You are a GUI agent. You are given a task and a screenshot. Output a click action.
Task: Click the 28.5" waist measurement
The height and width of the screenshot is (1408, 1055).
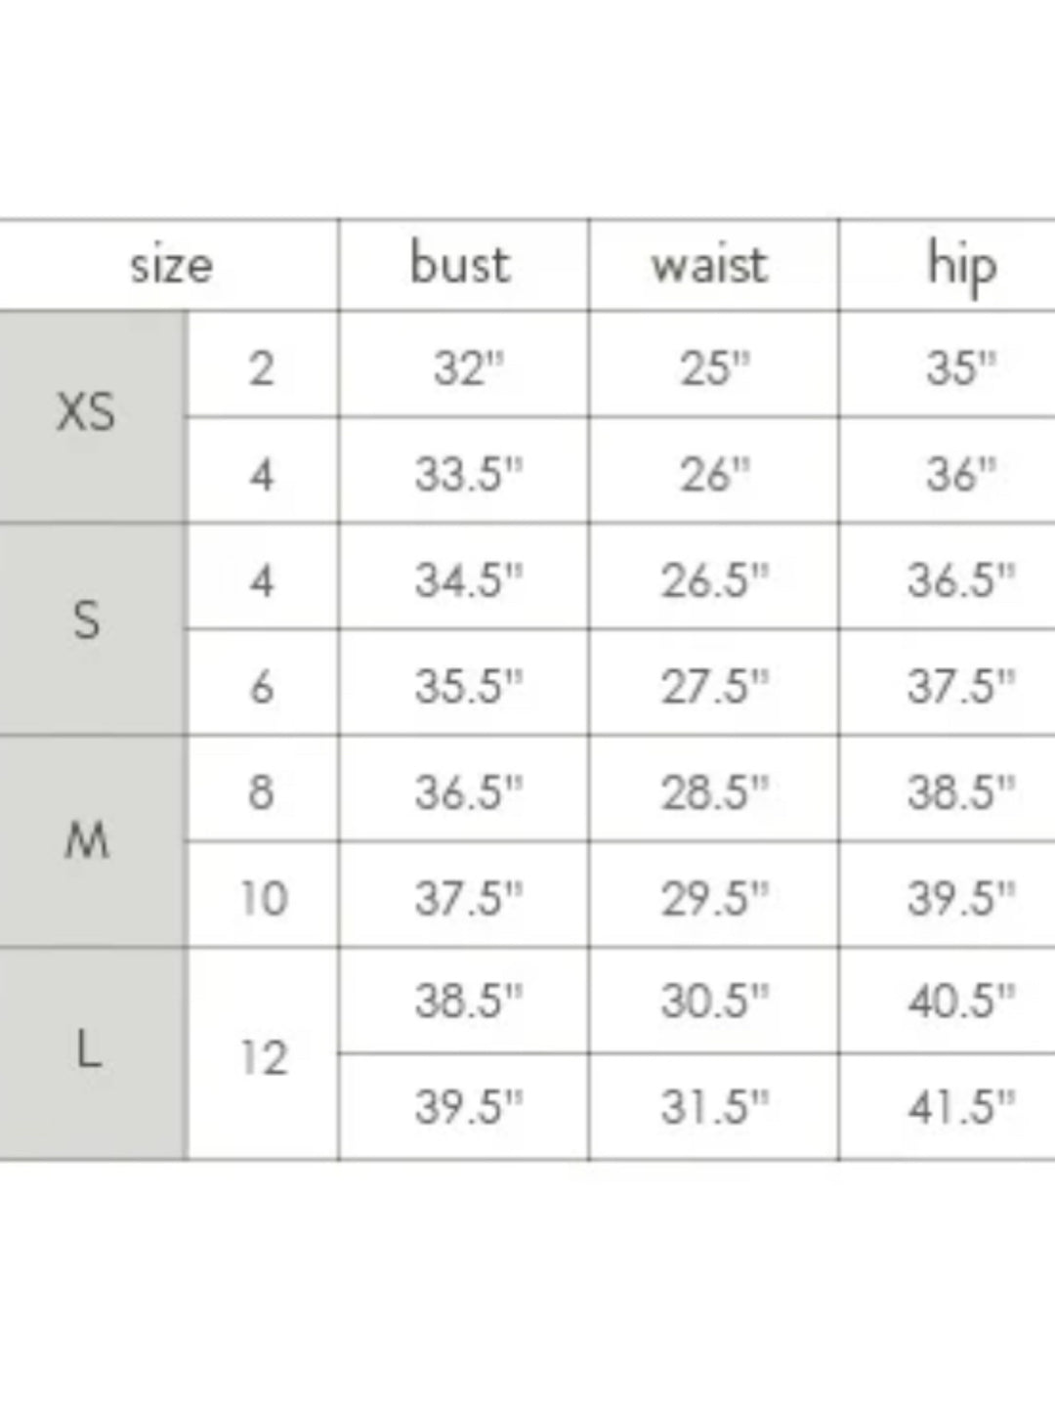point(714,792)
